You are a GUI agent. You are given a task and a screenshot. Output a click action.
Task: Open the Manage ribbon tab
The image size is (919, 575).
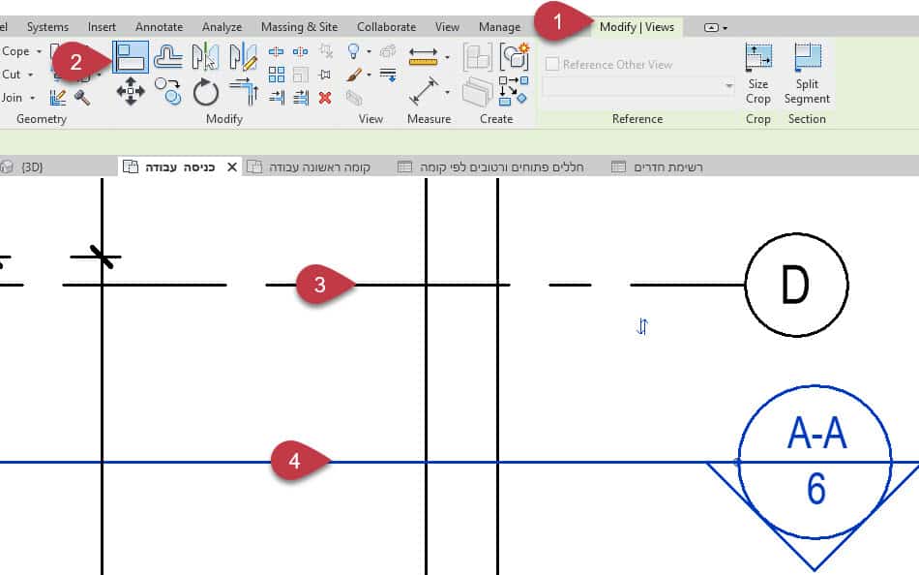click(499, 27)
